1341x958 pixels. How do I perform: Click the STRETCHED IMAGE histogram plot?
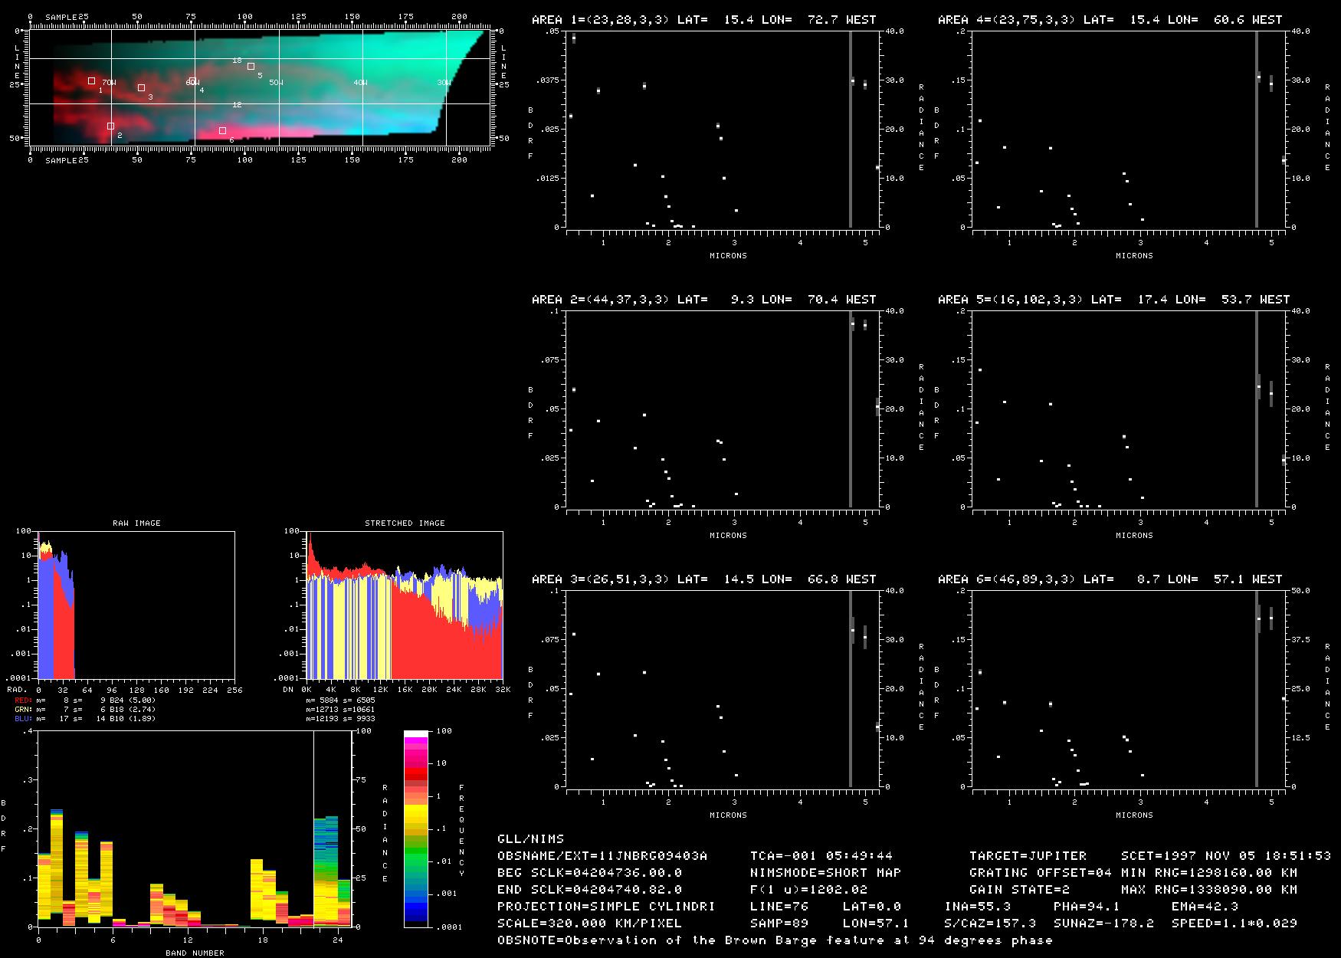click(405, 605)
